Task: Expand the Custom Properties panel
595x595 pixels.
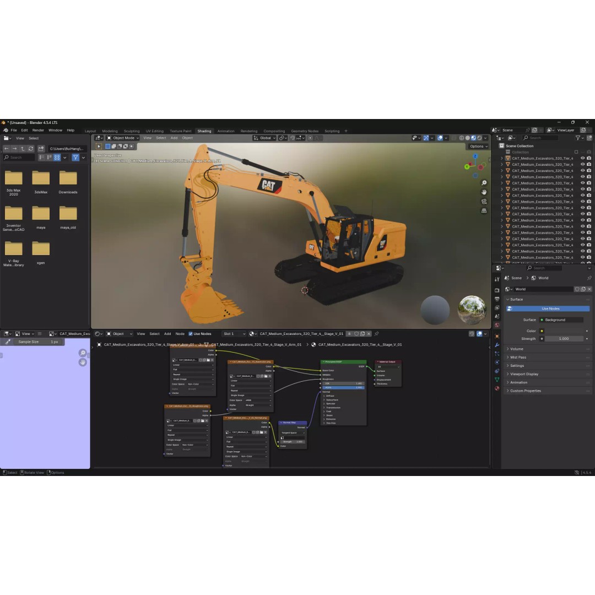Action: click(x=547, y=391)
